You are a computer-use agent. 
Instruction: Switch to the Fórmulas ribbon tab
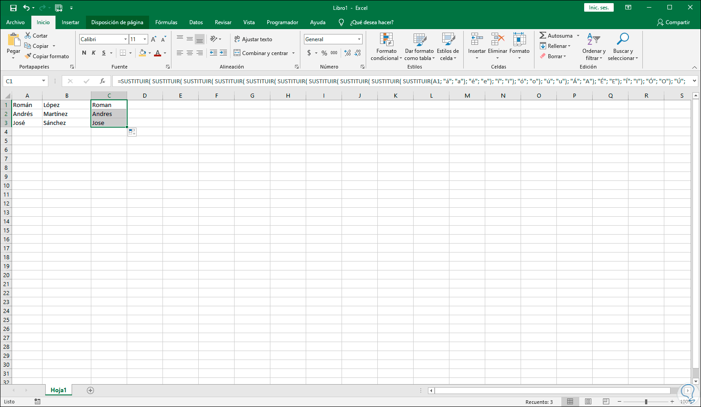pos(166,22)
